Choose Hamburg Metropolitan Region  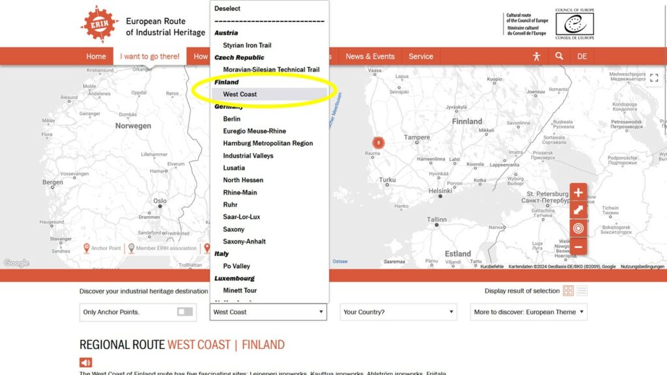268,143
